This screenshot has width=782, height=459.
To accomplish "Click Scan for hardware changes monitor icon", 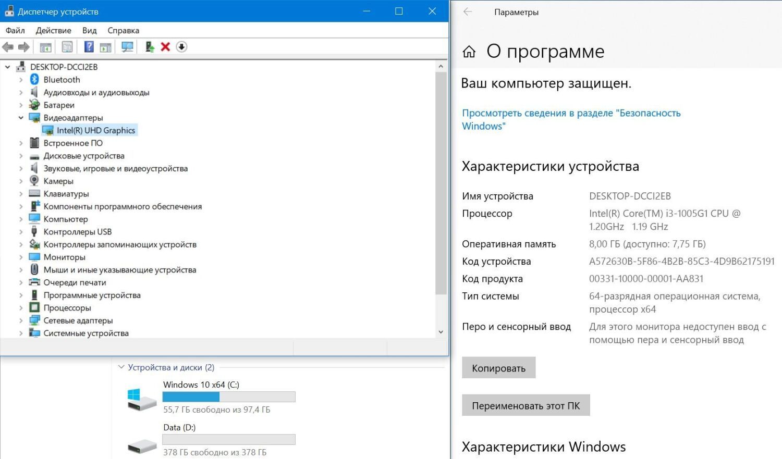I will 127,47.
